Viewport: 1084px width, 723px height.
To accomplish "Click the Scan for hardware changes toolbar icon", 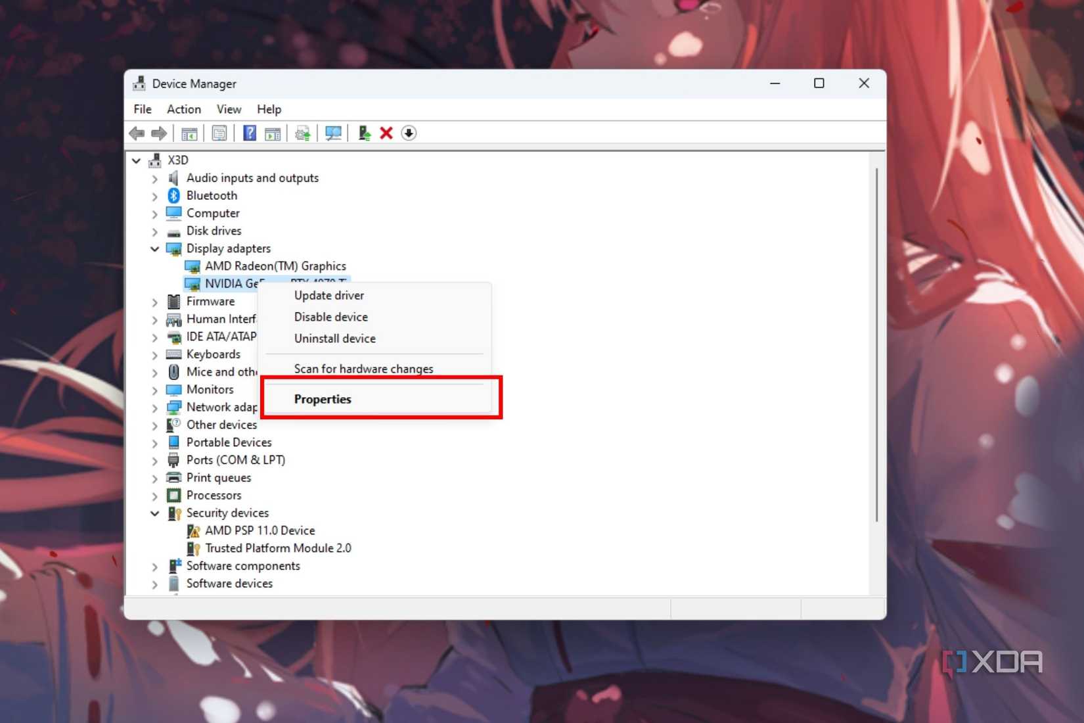I will [x=333, y=133].
